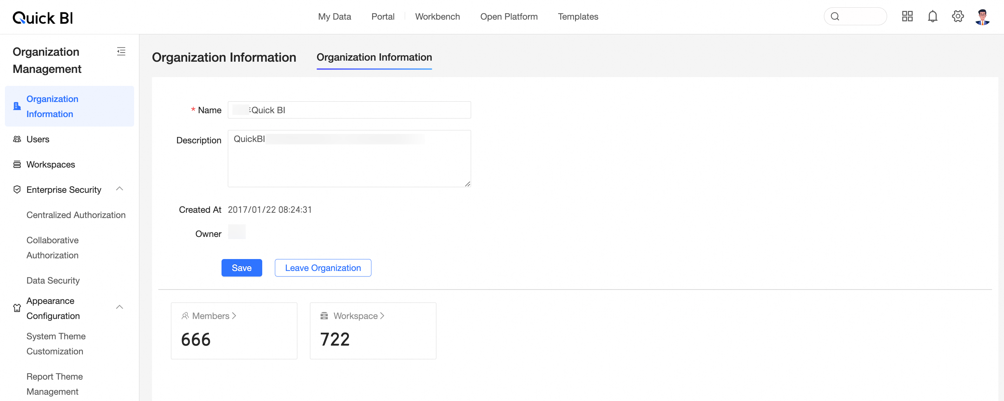
Task: Click the Owner value
Action: [237, 232]
